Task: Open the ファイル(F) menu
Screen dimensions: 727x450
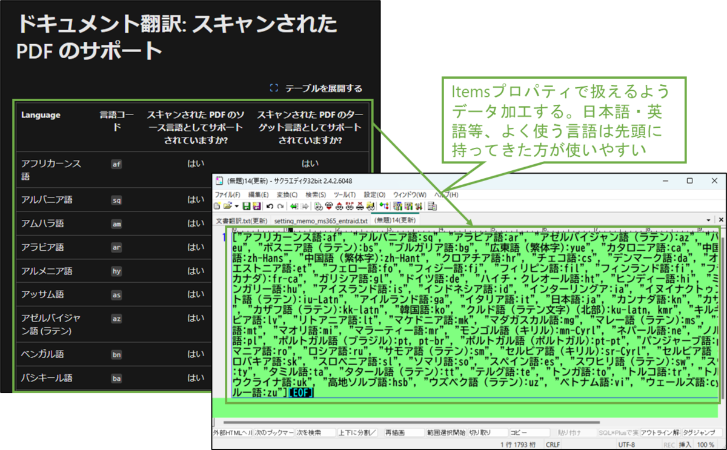Action: click(228, 194)
